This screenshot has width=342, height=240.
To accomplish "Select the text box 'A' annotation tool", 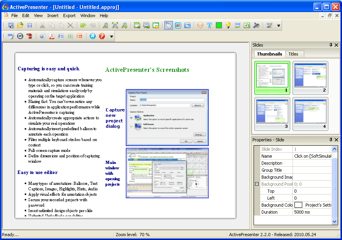I will tap(187, 25).
